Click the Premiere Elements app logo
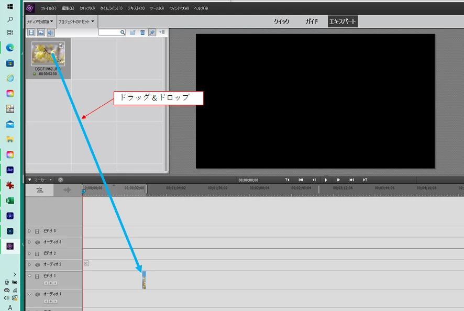This screenshot has width=464, height=311. (30, 8)
